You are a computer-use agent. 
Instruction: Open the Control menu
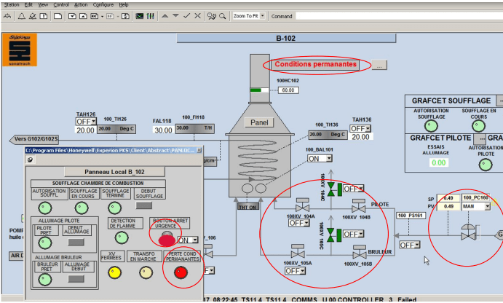61,4
